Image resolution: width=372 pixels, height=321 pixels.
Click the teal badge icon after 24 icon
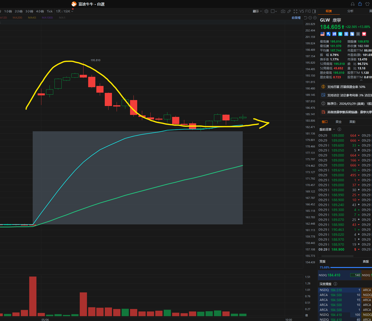[x=340, y=34]
